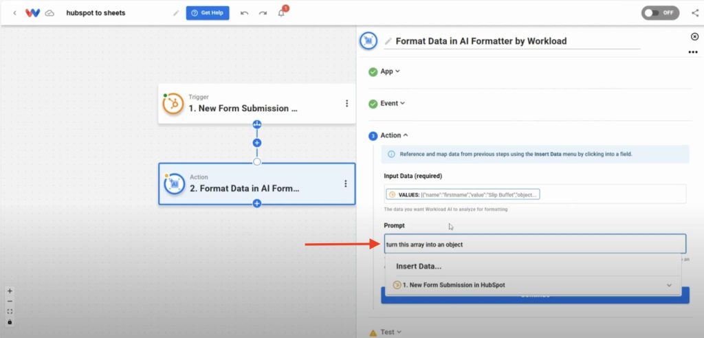Open the panel's three-dot more menu

click(693, 52)
